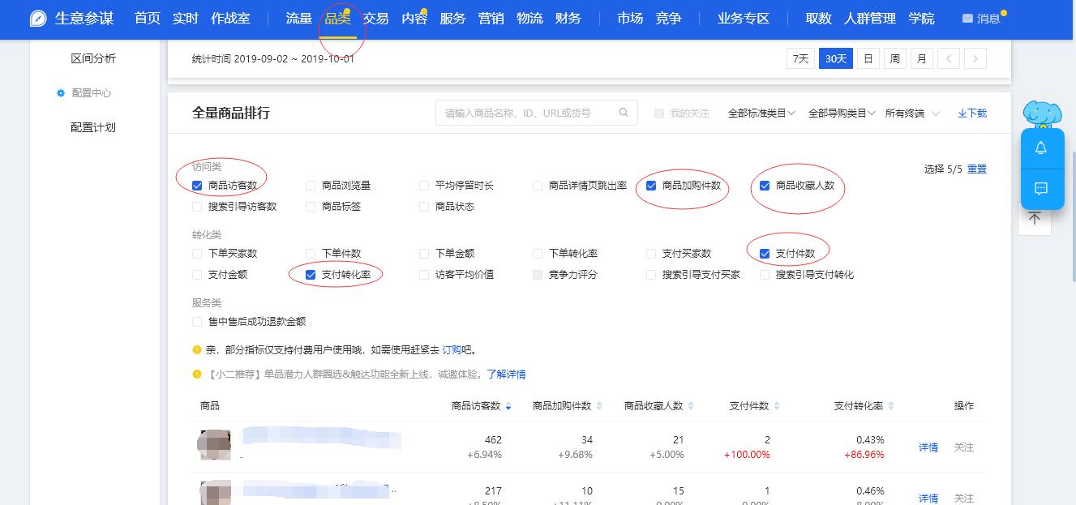1076x505 pixels.
Task: Check the 售中售后成功退款金额 checkbox
Action: click(x=197, y=322)
